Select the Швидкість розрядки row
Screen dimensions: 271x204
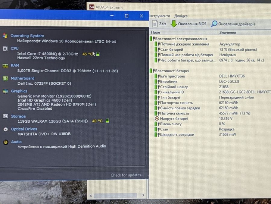click(210, 134)
